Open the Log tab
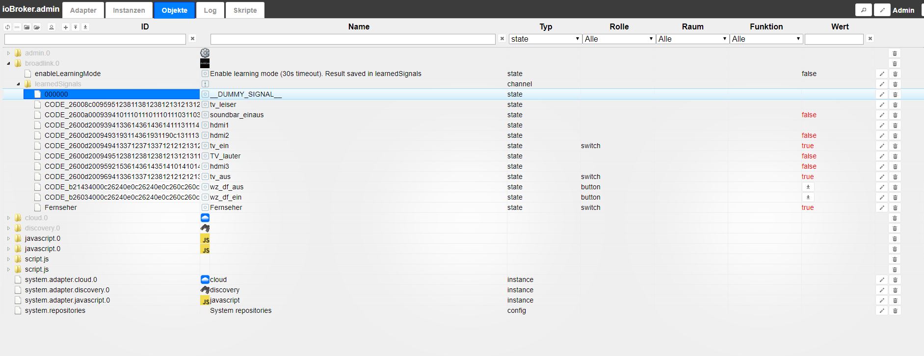924x356 pixels. [x=210, y=10]
